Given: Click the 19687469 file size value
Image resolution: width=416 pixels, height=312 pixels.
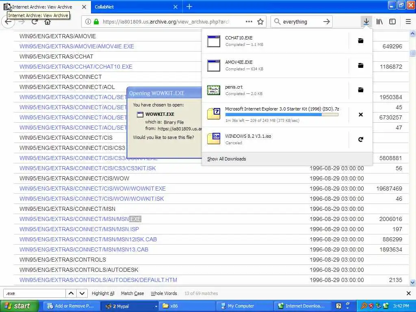Looking at the screenshot, I should (x=389, y=188).
